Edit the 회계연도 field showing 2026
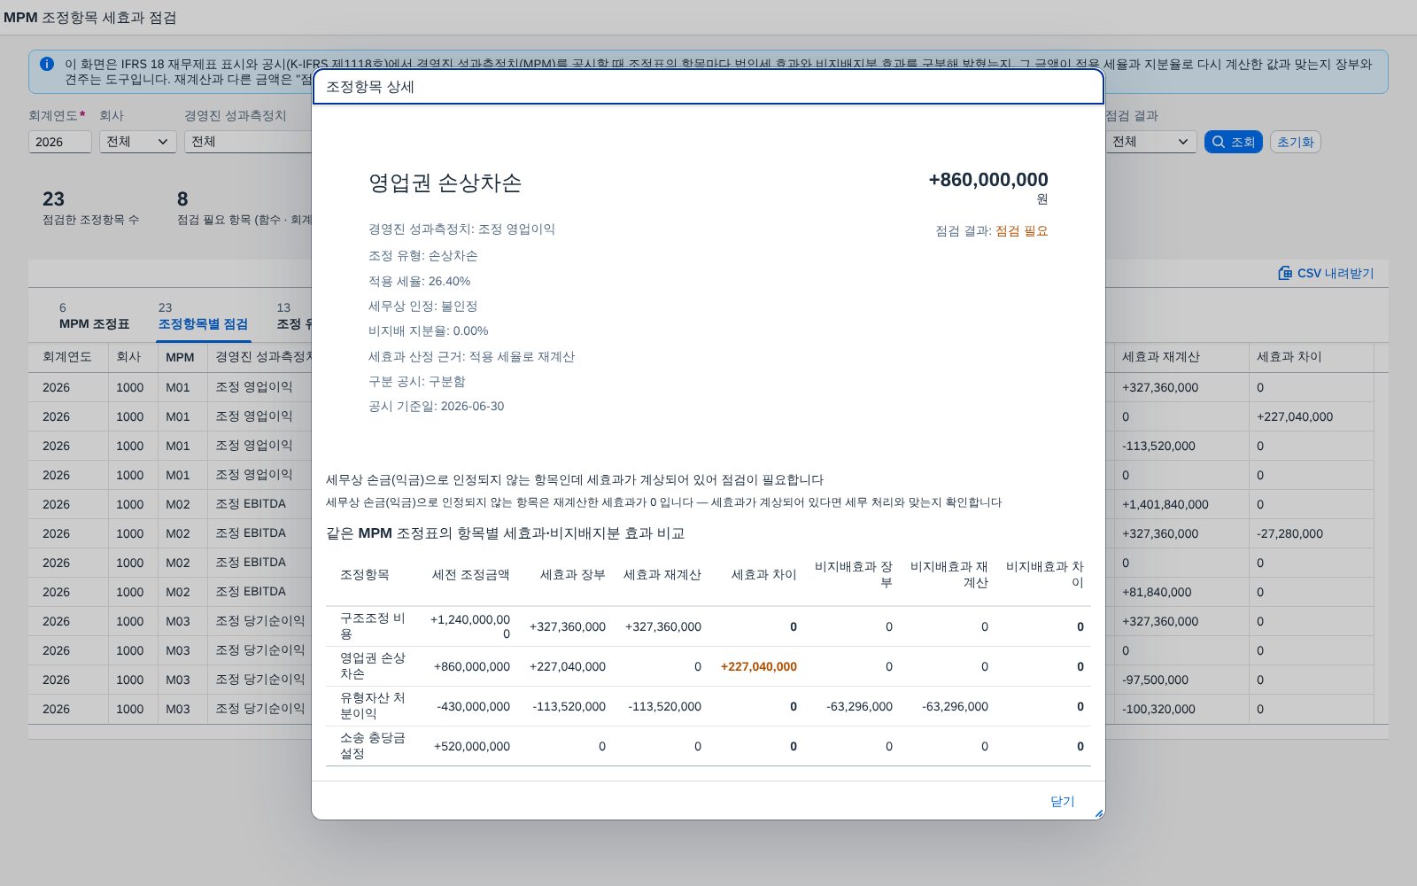The width and height of the screenshot is (1417, 886). 59,142
